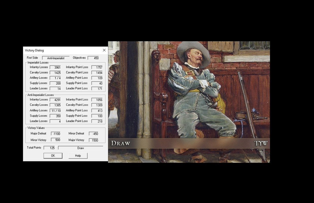Click the "Draw" banner text on the painting
Image resolution: width=314 pixels, height=203 pixels.
(x=120, y=143)
